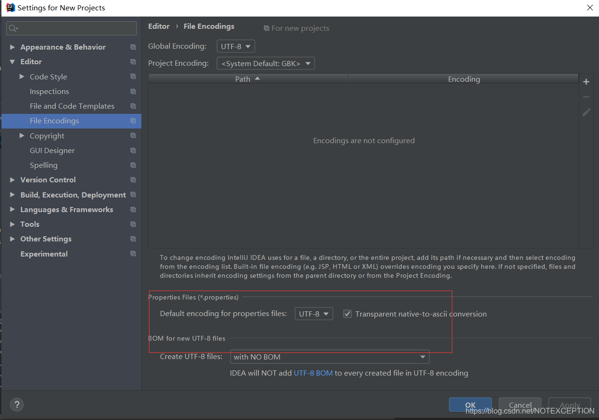The height and width of the screenshot is (420, 599).
Task: Open the Global Encoding UTF-8 dropdown
Action: (236, 46)
